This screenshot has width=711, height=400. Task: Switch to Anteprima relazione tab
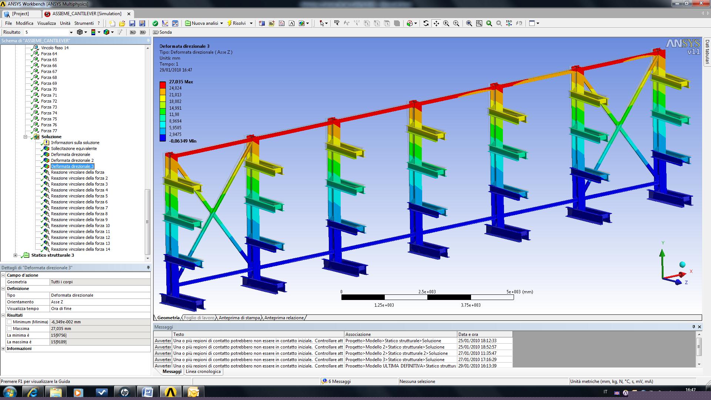point(284,318)
